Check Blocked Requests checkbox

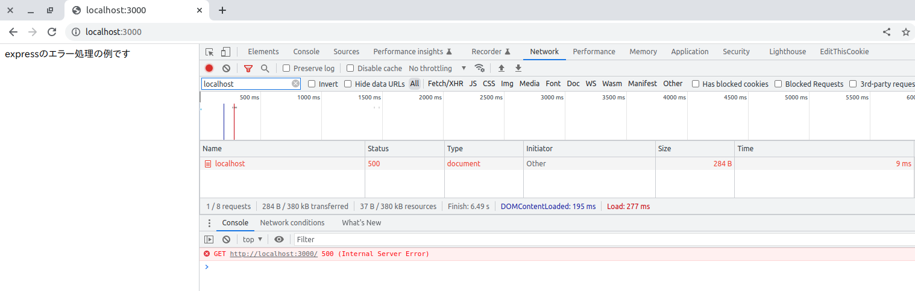coord(778,84)
